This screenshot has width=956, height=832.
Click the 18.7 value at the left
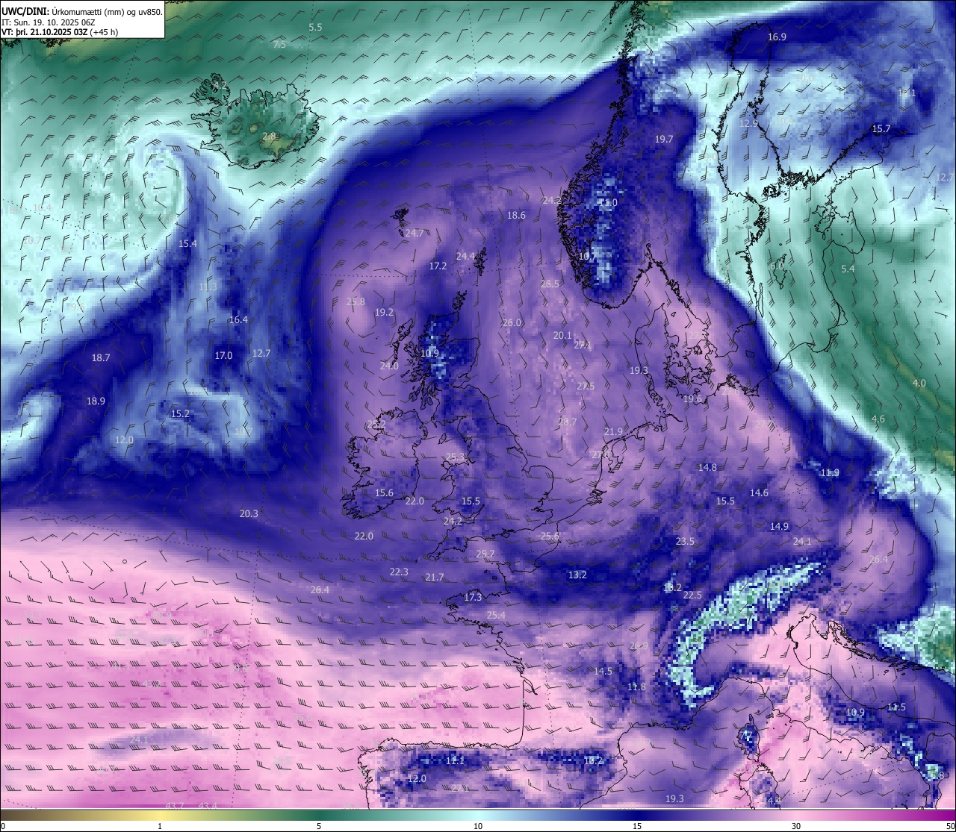[101, 357]
